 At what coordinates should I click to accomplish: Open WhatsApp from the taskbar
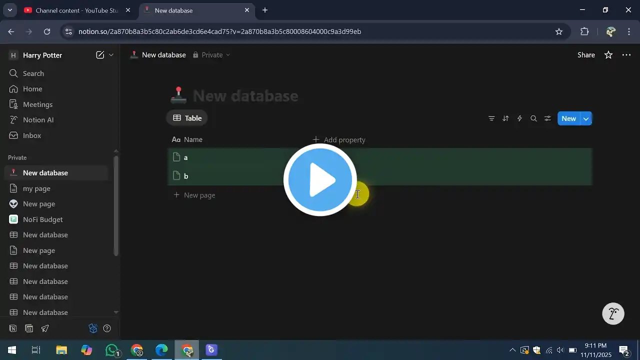point(112,350)
